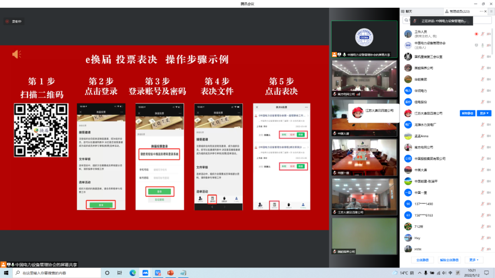Open Tencent Meeting icon in the taskbar
495x278 pixels.
[x=145, y=273]
